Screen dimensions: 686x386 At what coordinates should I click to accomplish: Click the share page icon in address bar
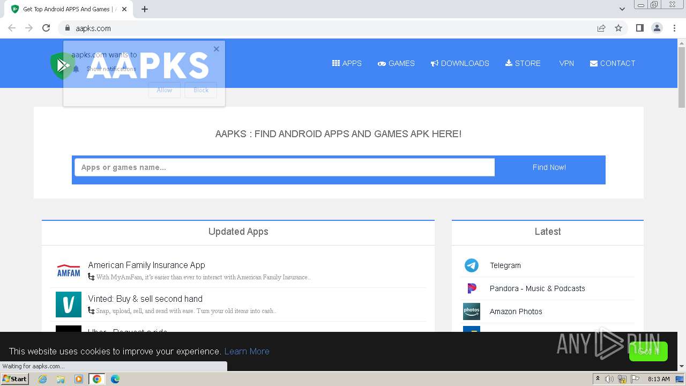[601, 28]
